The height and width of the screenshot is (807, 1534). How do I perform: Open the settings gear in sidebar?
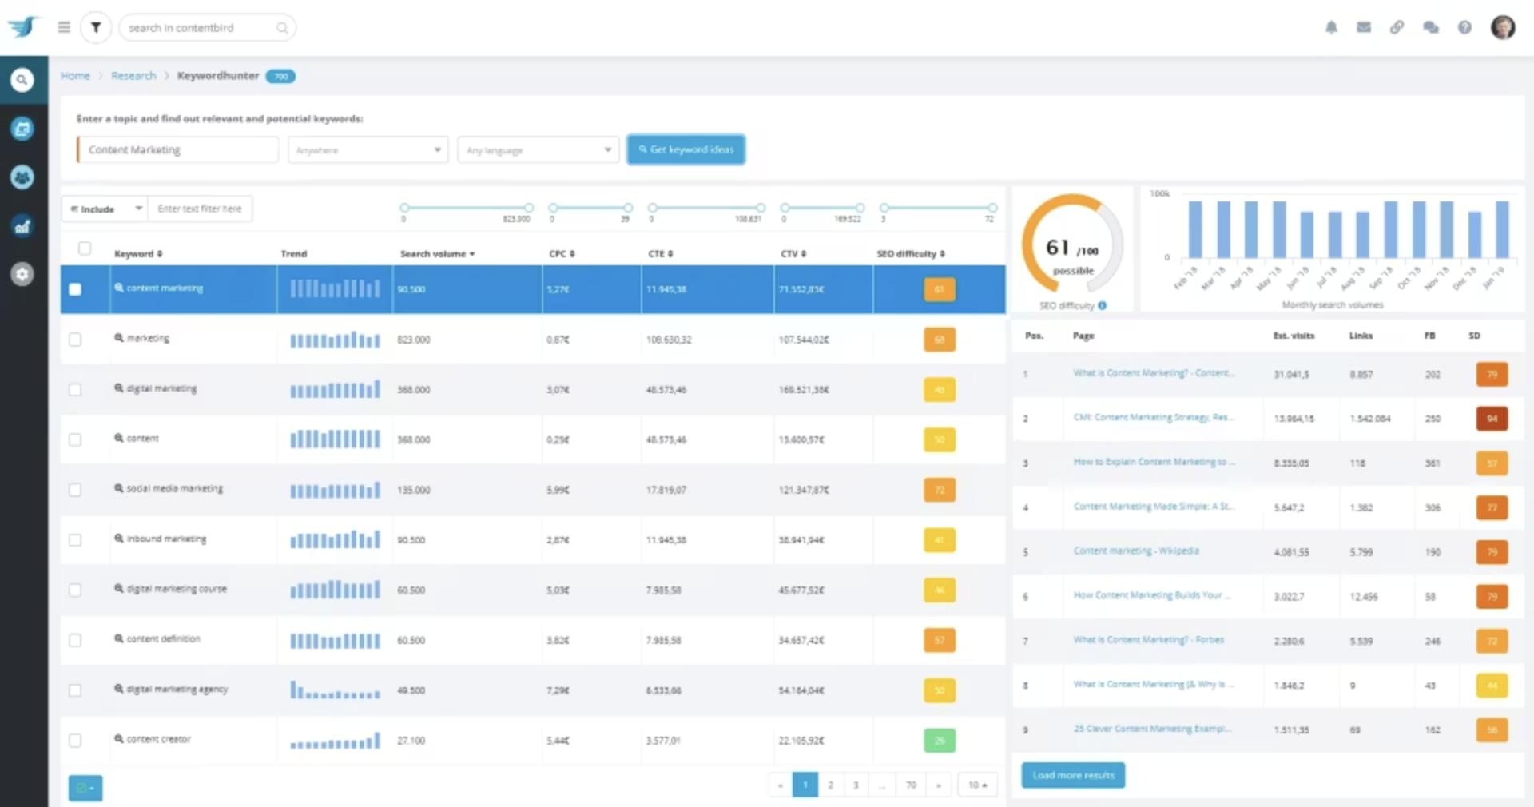point(22,274)
